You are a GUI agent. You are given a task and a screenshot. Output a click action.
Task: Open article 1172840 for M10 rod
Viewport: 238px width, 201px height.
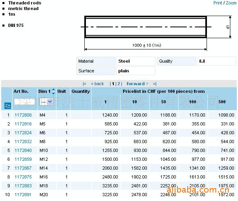coord(23,150)
